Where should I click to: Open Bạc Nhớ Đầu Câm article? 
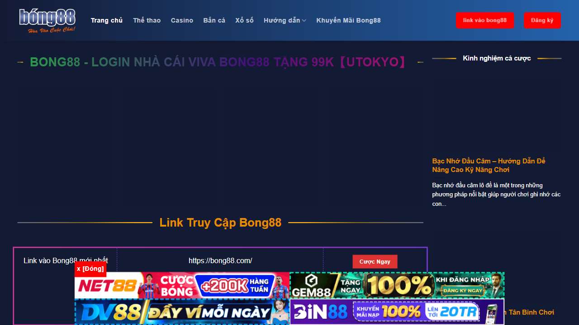coord(489,165)
